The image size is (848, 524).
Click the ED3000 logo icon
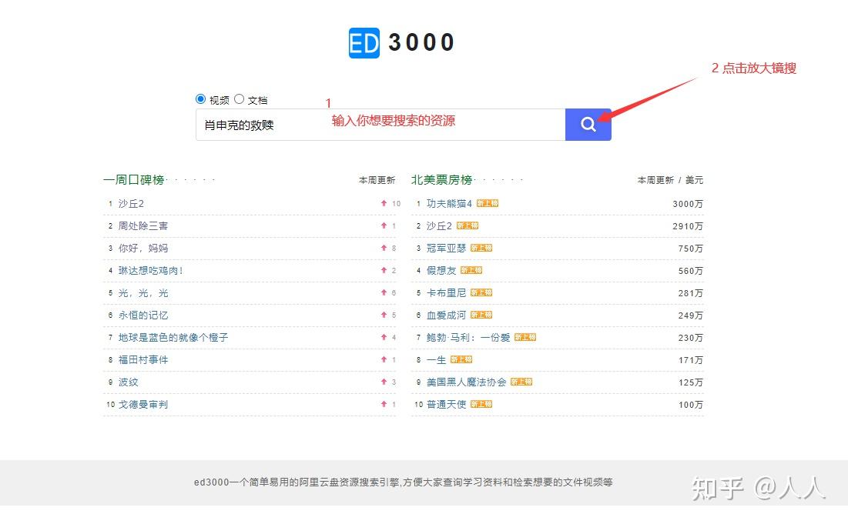363,42
